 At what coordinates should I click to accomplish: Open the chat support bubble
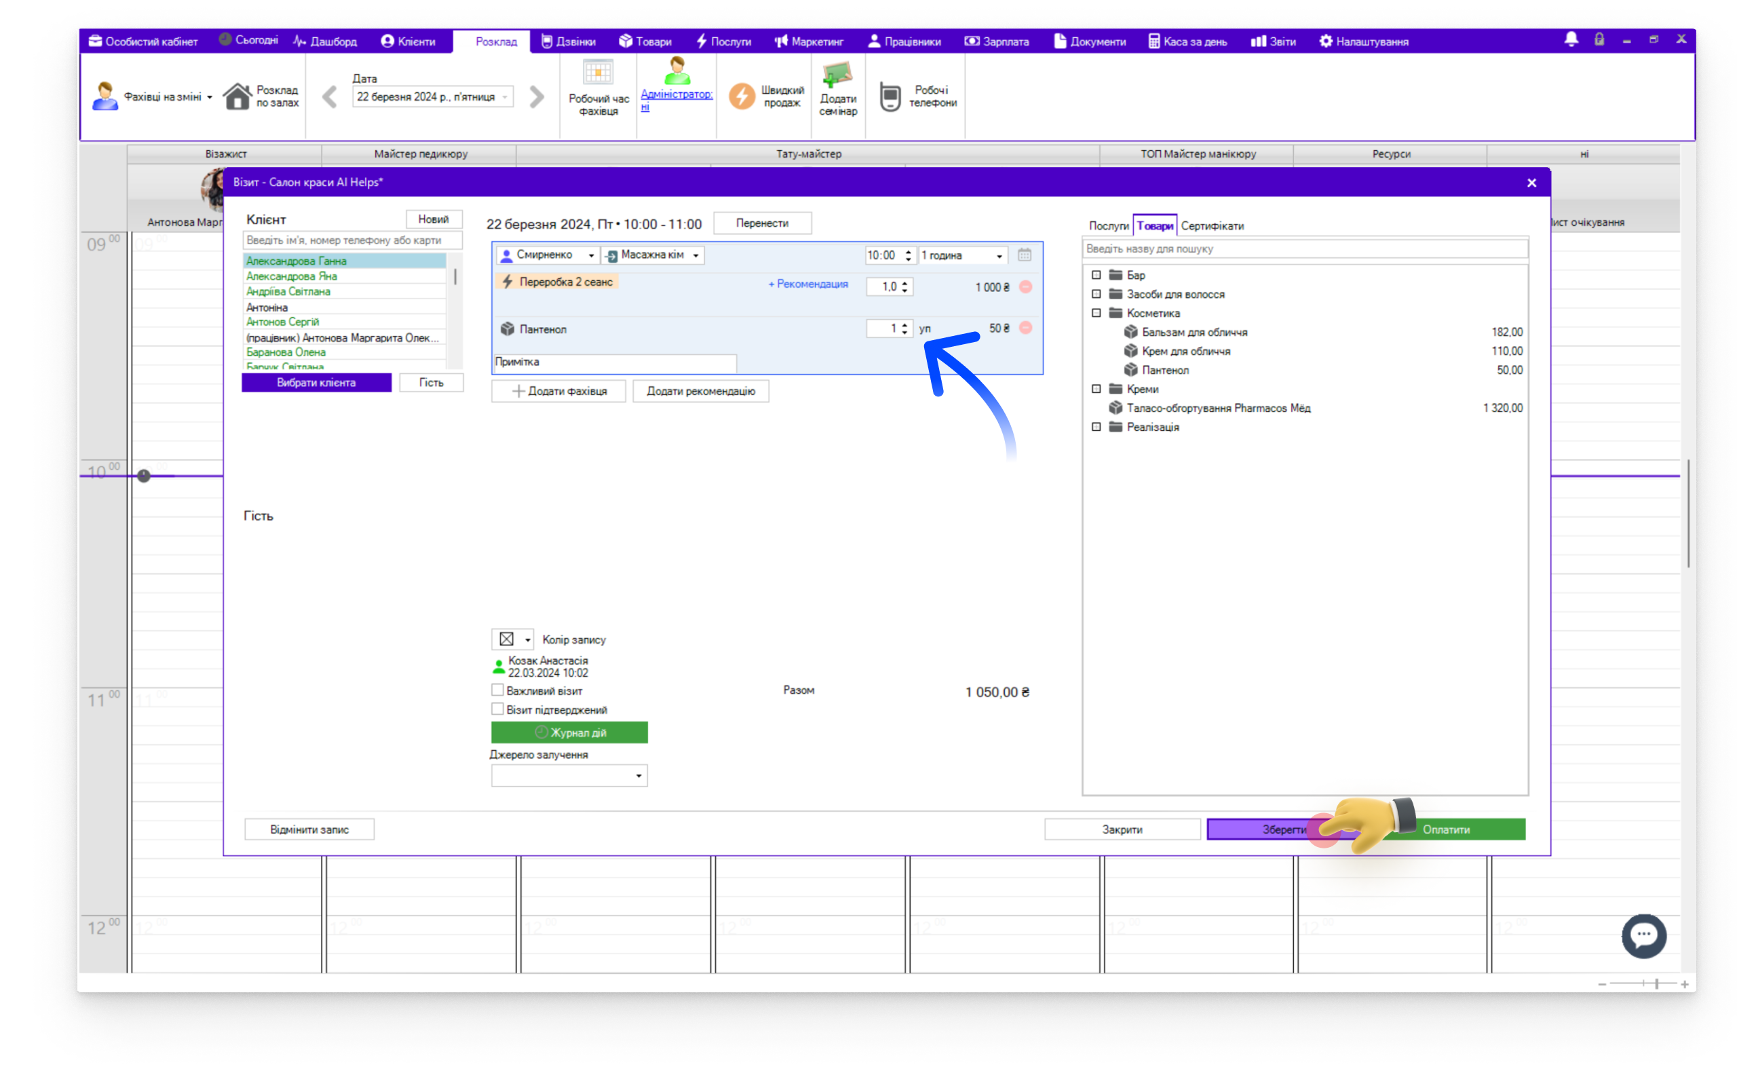(x=1643, y=936)
